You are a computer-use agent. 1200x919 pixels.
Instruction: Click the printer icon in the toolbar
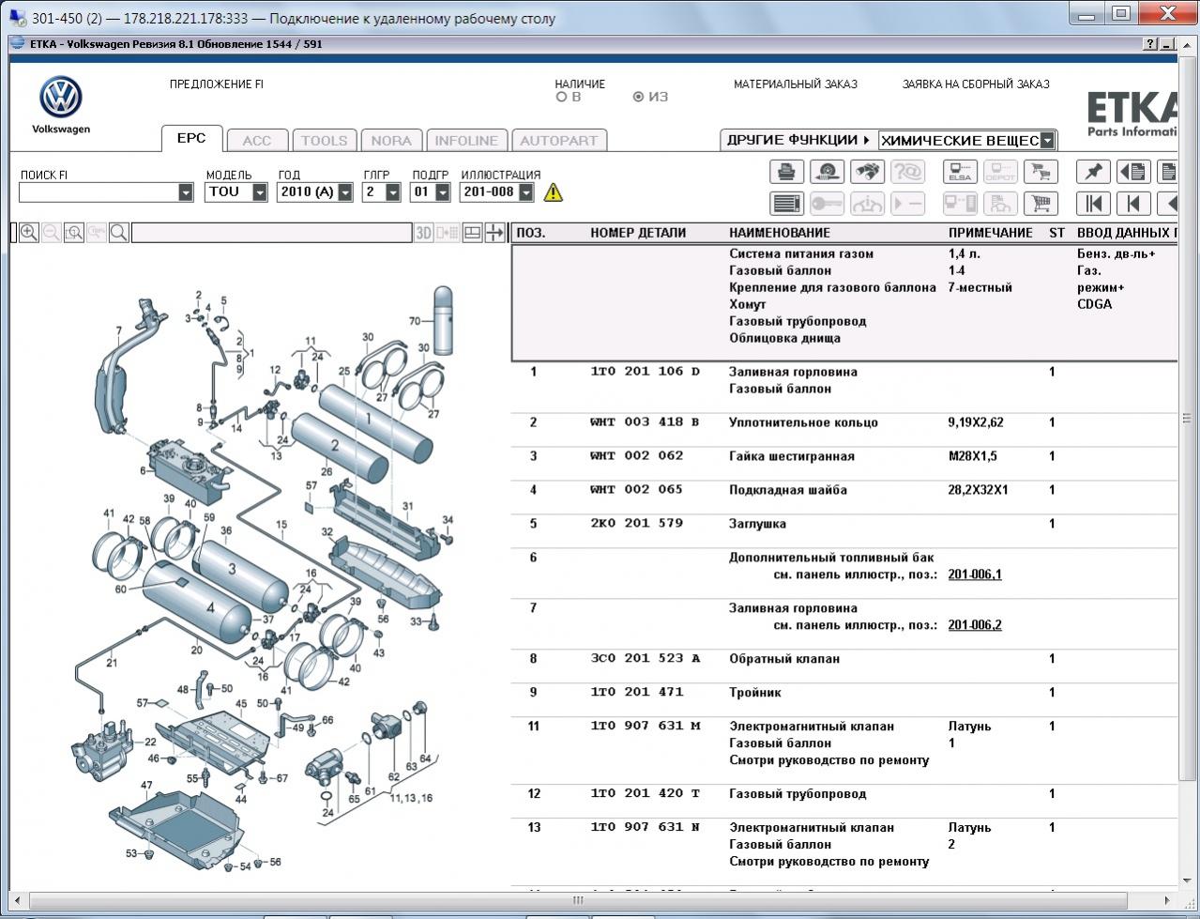(x=786, y=172)
